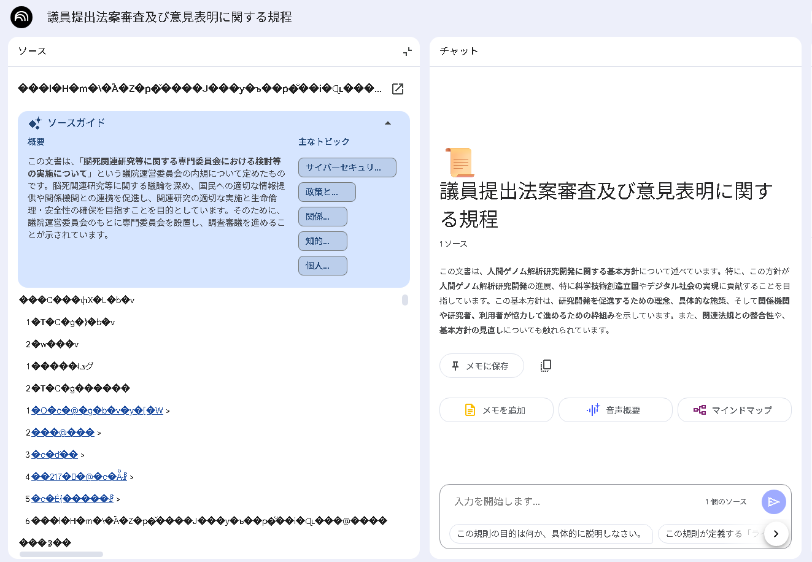Click the ソースガイド sparkle icon
Screen dimensions: 812x562
(35, 123)
